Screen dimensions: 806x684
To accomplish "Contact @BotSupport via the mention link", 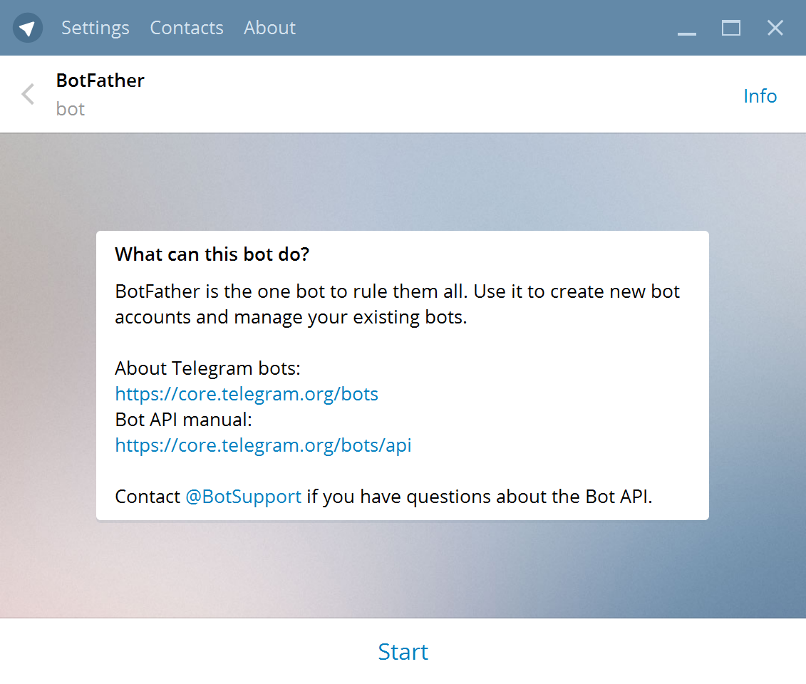I will [243, 497].
